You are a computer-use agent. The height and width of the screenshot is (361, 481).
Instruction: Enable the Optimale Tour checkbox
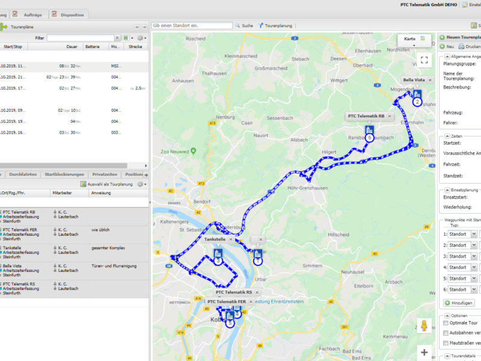pos(446,322)
